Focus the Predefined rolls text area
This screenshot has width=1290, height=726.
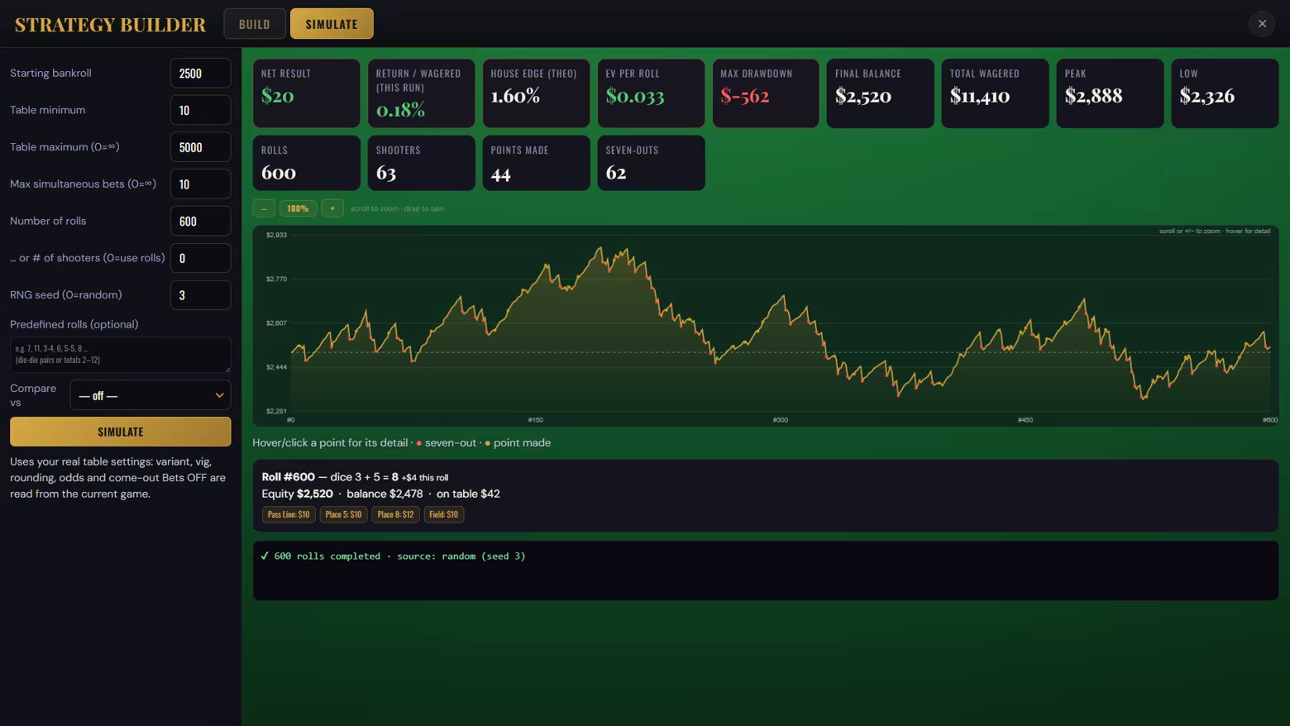tap(121, 355)
